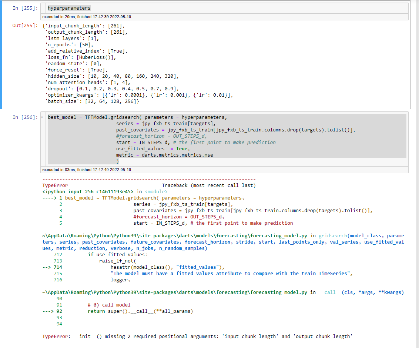The height and width of the screenshot is (348, 419).
Task: Click the 'dropout' values output line
Action: click(x=112, y=89)
